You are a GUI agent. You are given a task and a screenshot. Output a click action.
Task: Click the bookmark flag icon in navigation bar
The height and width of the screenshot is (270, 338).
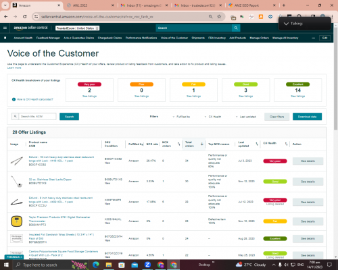point(5,38)
